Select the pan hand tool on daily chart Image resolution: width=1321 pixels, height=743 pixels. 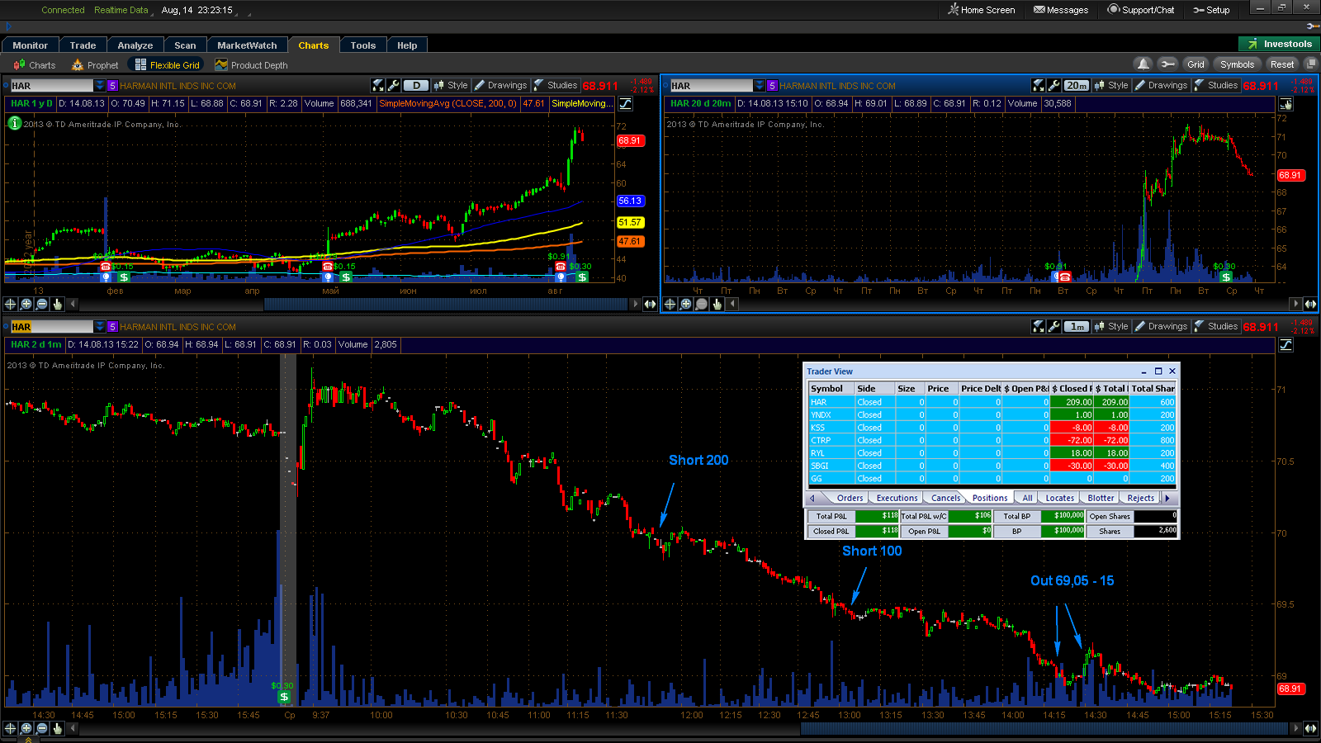coord(57,304)
